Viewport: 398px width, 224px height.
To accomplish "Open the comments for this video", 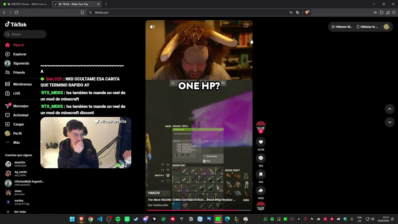I will pos(261,158).
